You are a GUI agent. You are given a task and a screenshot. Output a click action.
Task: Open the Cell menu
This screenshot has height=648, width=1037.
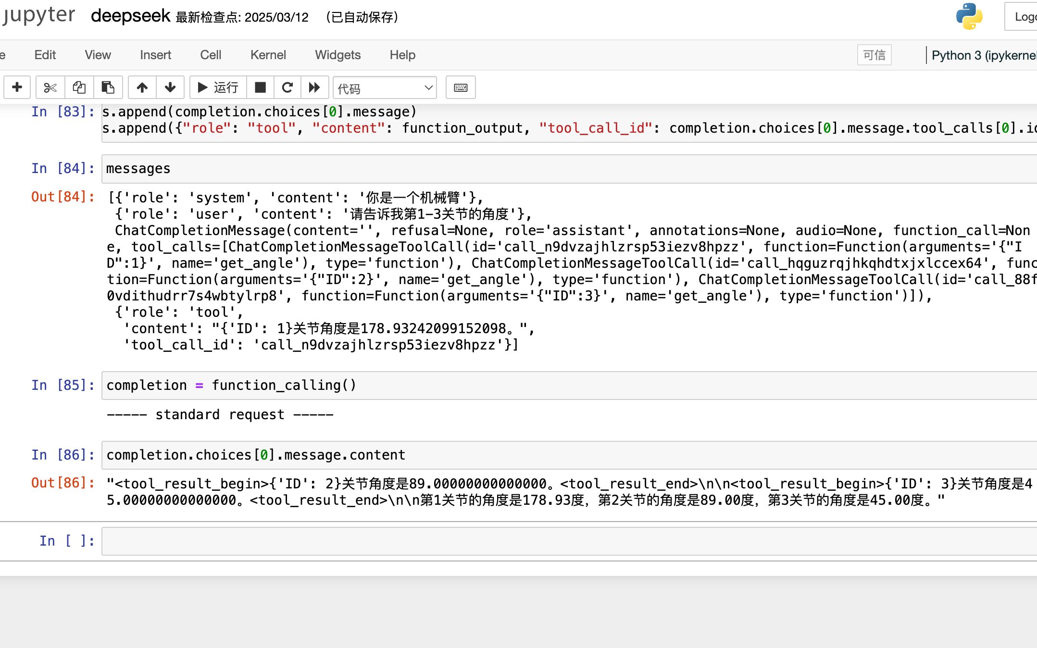[x=211, y=55]
